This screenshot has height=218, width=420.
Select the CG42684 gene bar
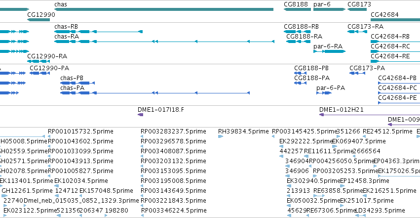click(x=395, y=20)
